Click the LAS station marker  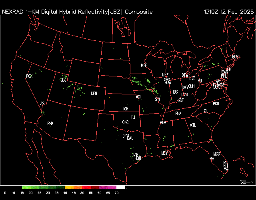tap(42, 104)
